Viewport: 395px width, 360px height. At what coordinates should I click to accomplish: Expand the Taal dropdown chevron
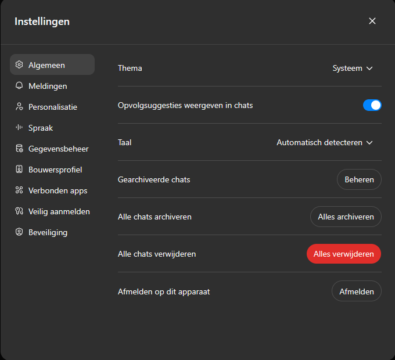pyautogui.click(x=369, y=143)
